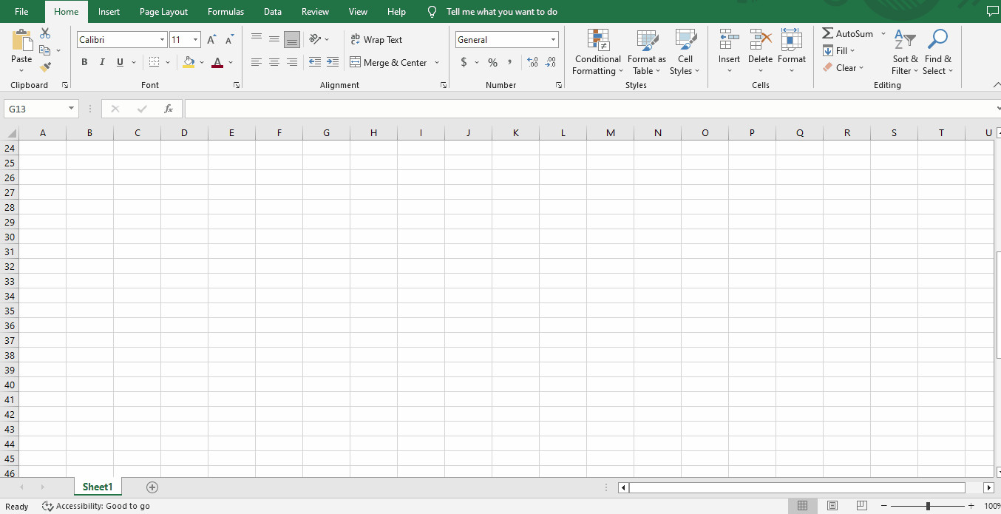Apply italic formatting

[x=102, y=62]
